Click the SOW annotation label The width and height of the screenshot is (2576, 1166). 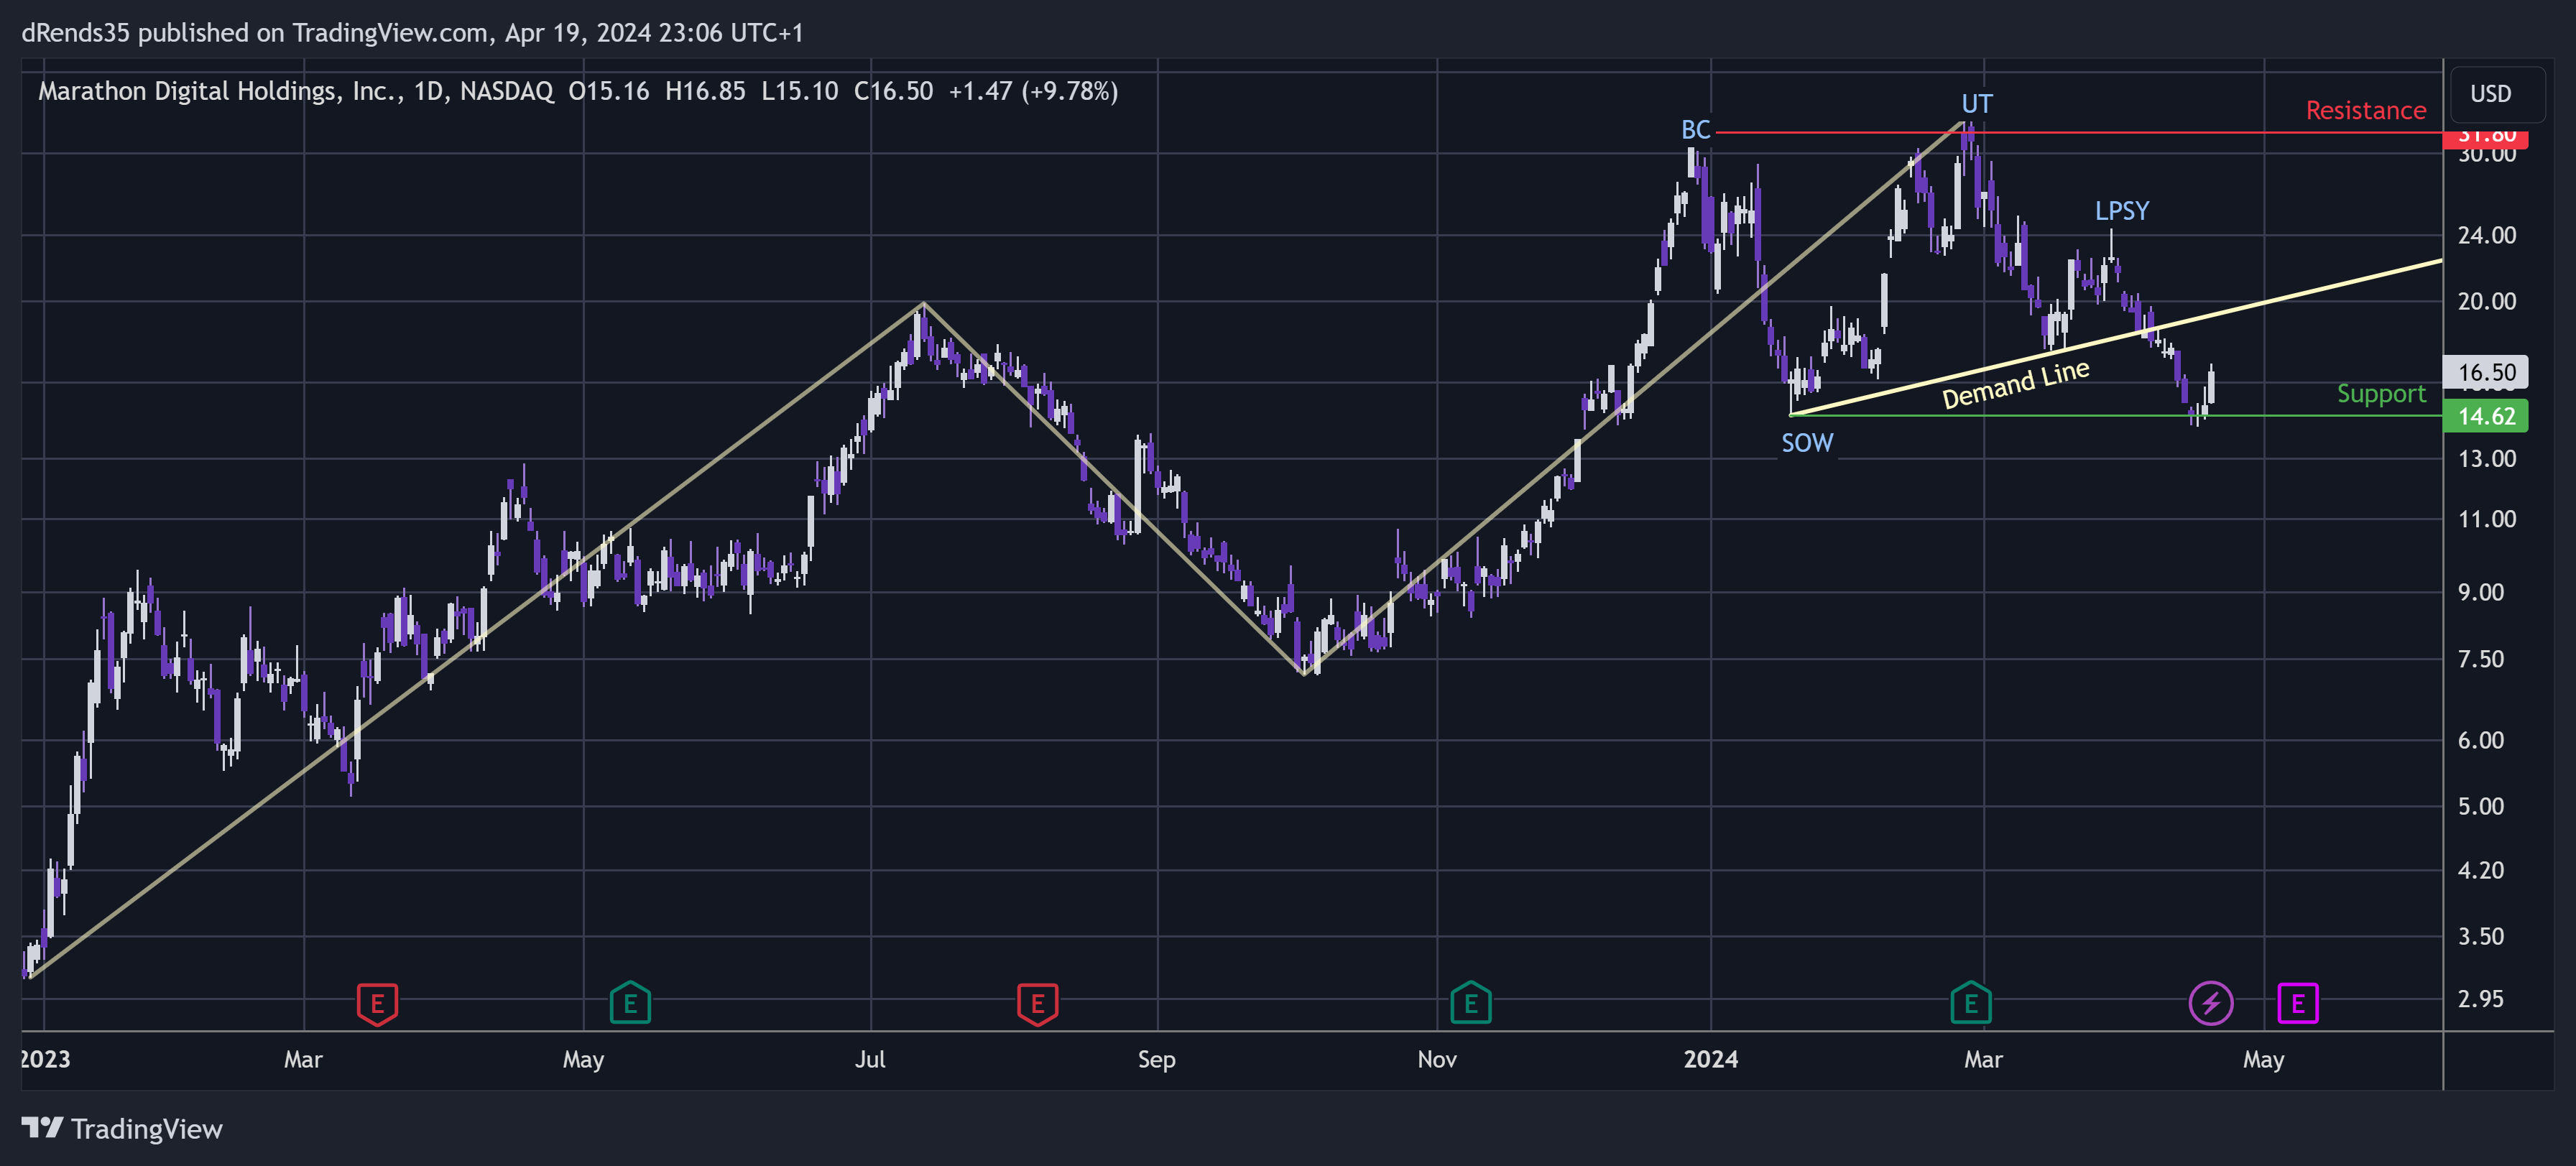pyautogui.click(x=1807, y=443)
